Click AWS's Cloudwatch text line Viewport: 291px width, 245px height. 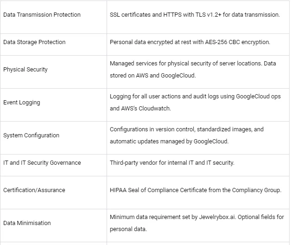pyautogui.click(x=140, y=109)
